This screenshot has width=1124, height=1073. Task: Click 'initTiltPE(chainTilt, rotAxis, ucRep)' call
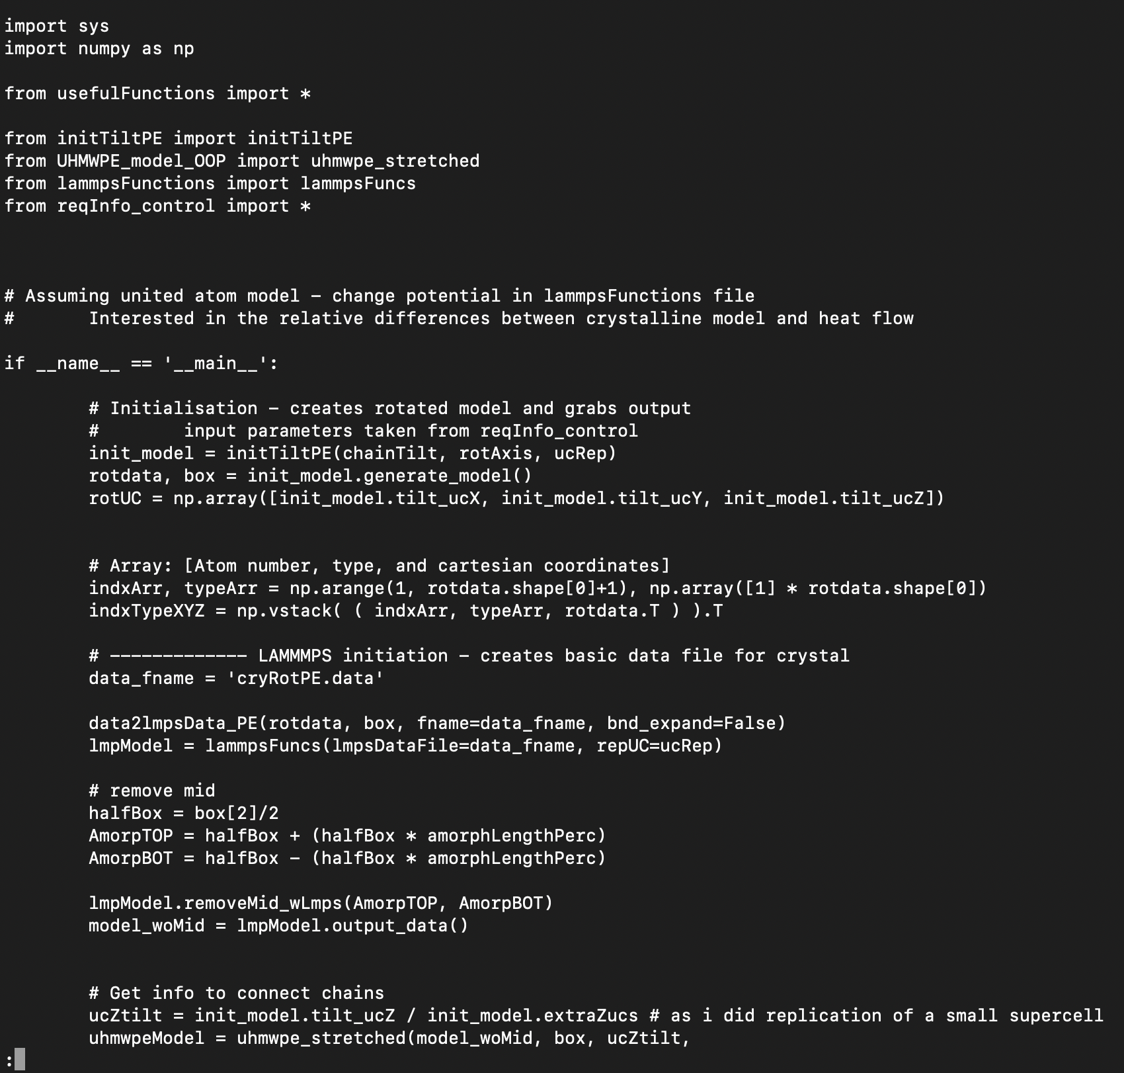421,454
